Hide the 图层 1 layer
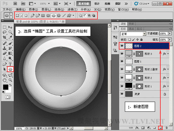 (x=122, y=61)
